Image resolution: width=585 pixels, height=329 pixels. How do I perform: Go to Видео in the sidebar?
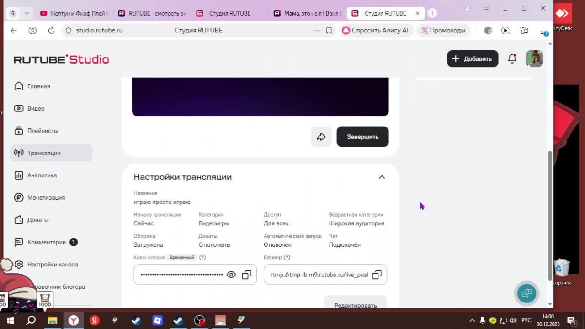[36, 108]
